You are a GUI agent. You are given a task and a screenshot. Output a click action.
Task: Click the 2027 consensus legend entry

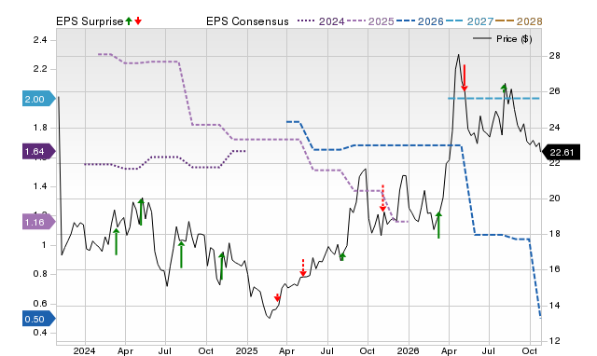(469, 21)
